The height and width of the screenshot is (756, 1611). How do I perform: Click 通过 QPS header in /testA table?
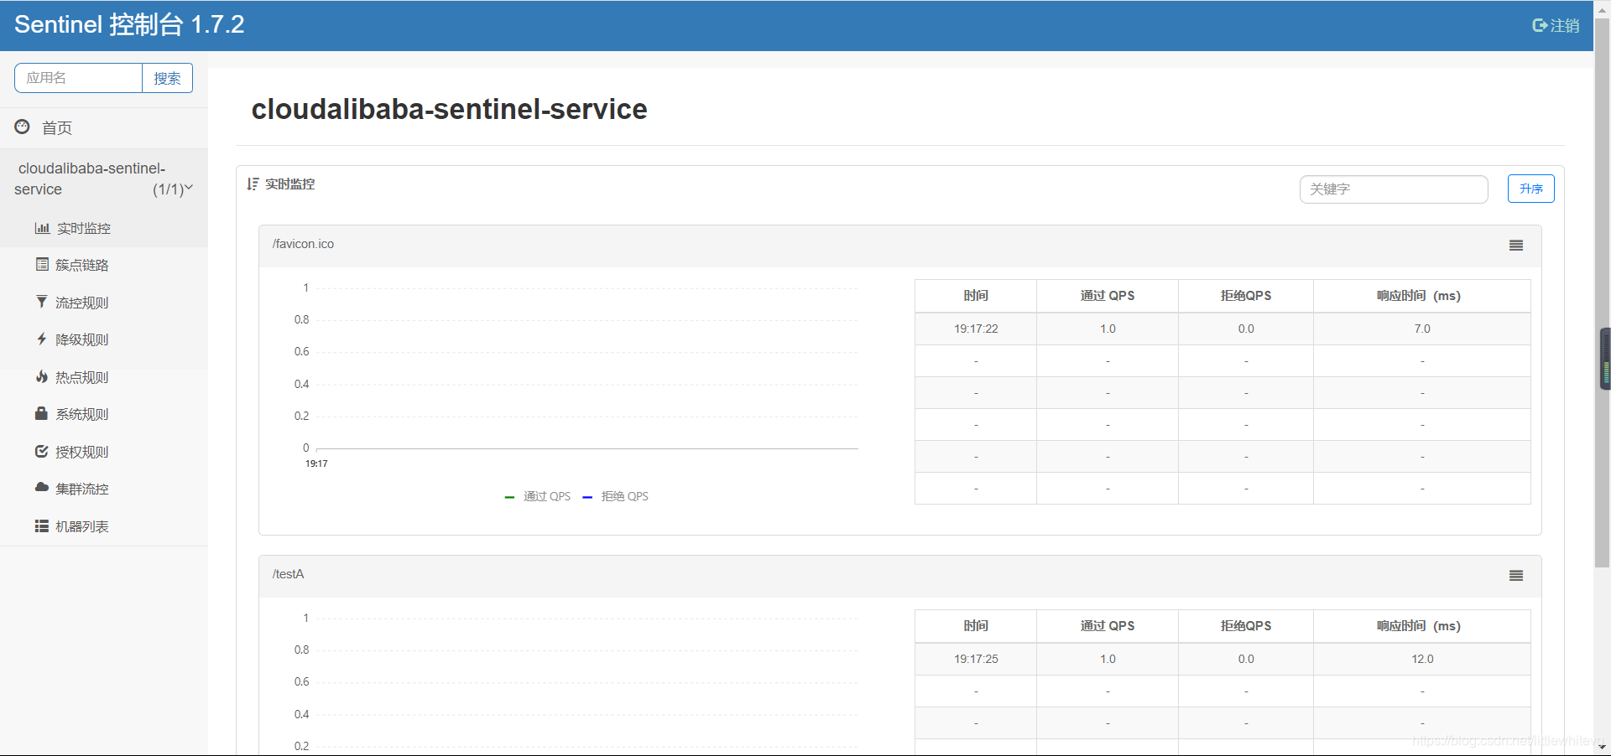point(1108,626)
